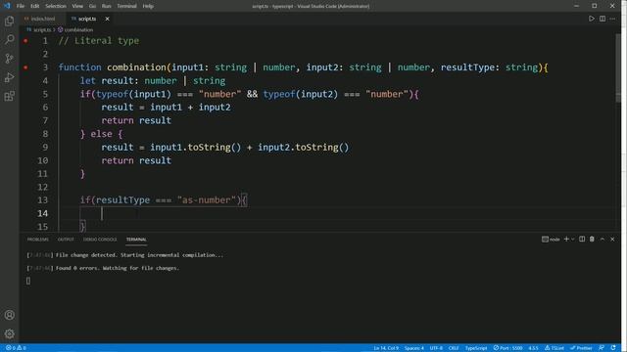
Task: Open the Run and Debug view
Action: point(9,77)
